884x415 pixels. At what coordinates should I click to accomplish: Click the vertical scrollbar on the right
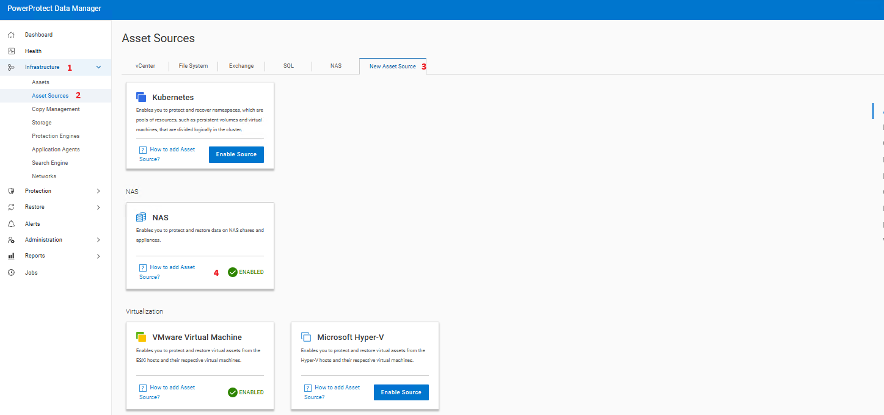873,111
